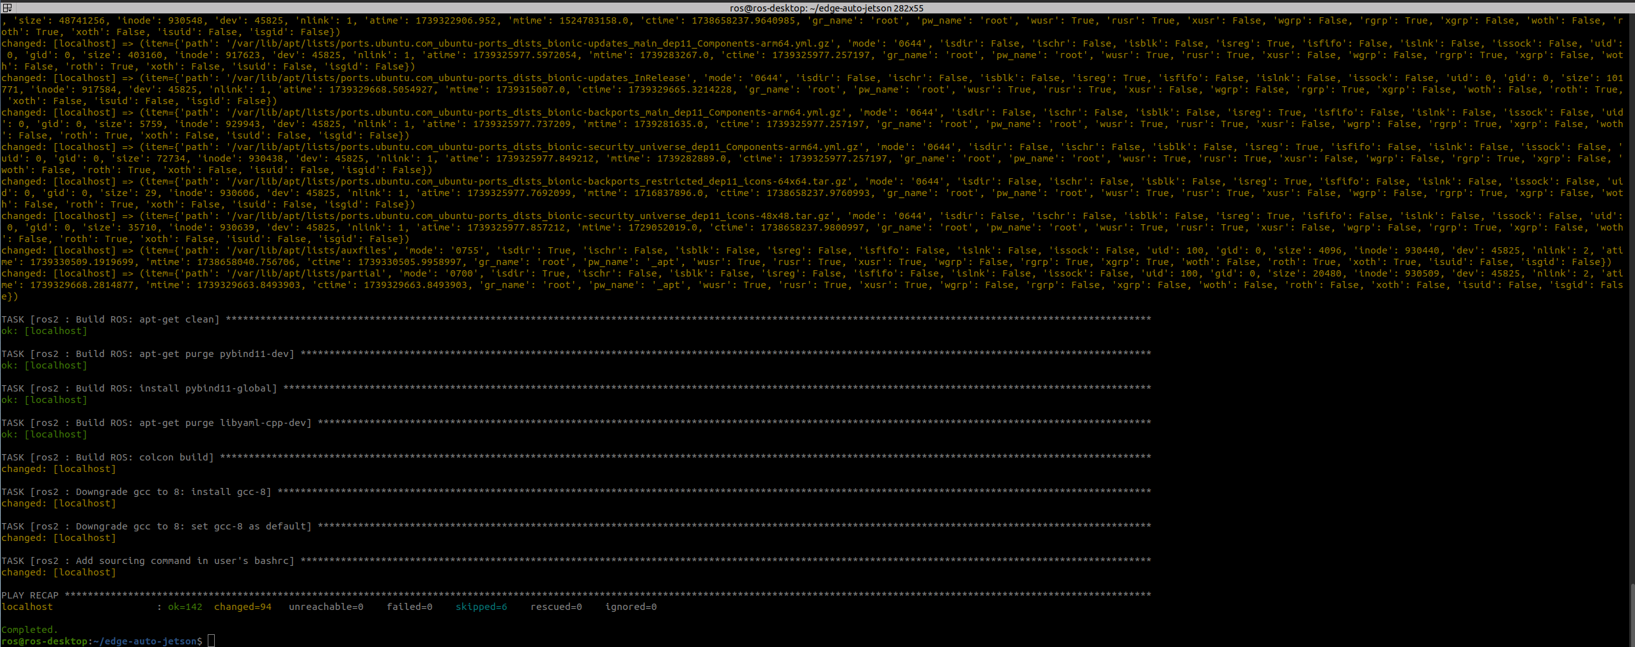Click 'ok: [localhost]' under purge libyaml-cpp-dev task
Viewport: 1635px width, 647px height.
44,434
